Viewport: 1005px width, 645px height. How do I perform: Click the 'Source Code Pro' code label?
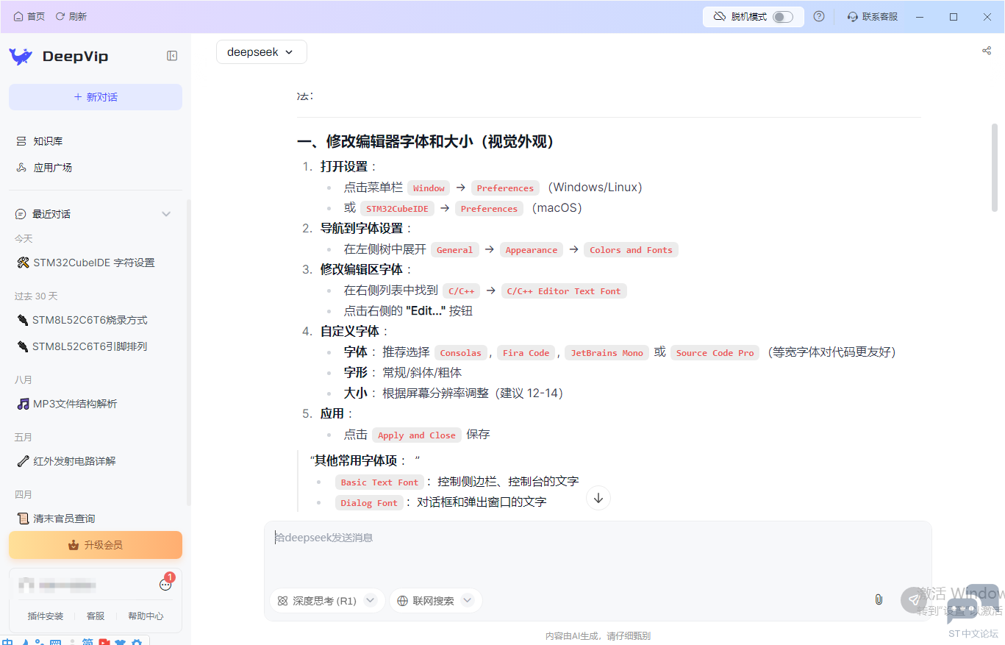pos(715,353)
